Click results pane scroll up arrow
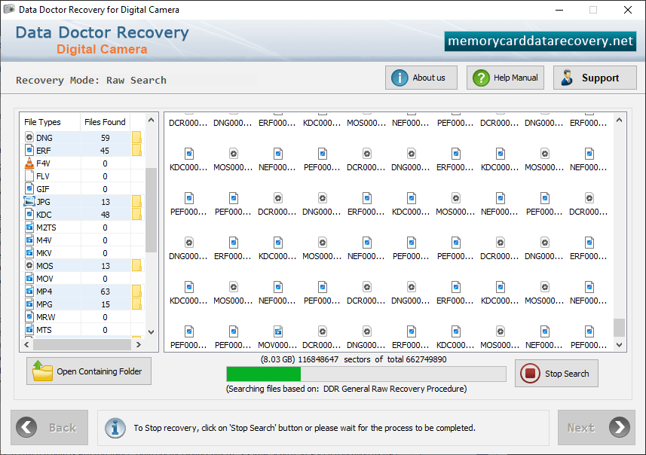Image resolution: width=646 pixels, height=455 pixels. pos(619,120)
